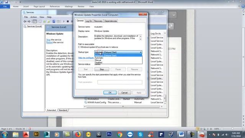
Task: Click the Word zoom slider handle
Action: pyautogui.click(x=232, y=129)
